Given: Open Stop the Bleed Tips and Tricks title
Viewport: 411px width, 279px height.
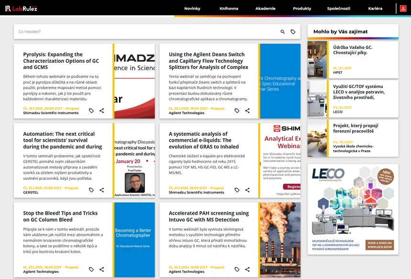Looking at the screenshot, I should pyautogui.click(x=60, y=216).
